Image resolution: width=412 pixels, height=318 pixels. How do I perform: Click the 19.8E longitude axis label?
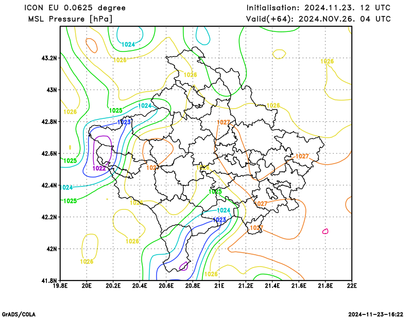(x=60, y=286)
